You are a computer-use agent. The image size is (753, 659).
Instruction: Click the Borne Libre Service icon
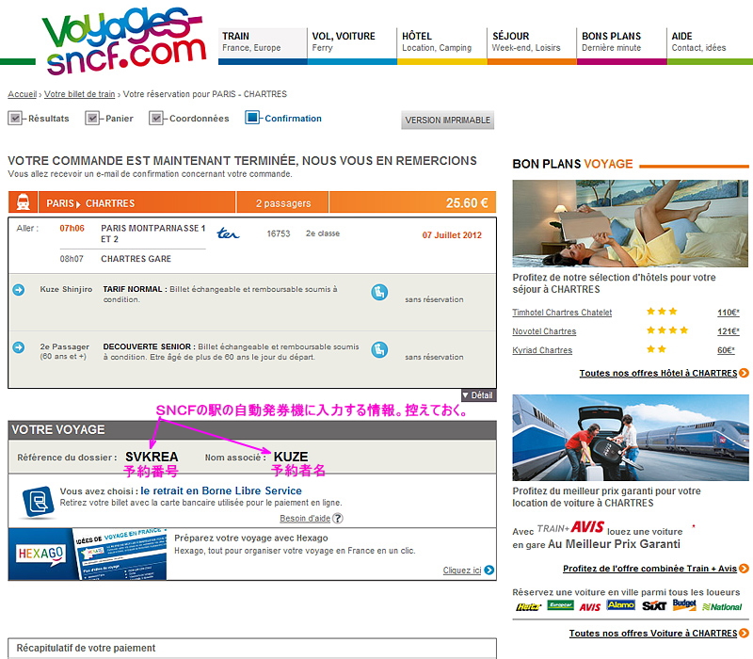pyautogui.click(x=38, y=502)
